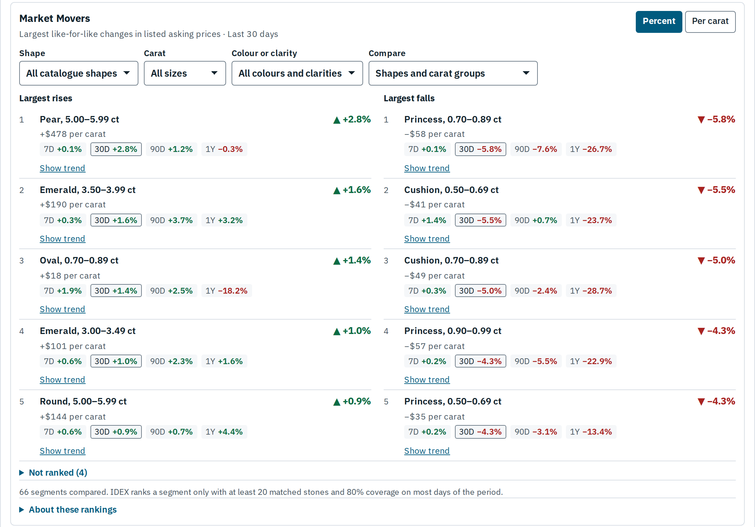This screenshot has height=527, width=755.
Task: Show trend for Round 5.00–5.99 ct
Action: pos(62,451)
